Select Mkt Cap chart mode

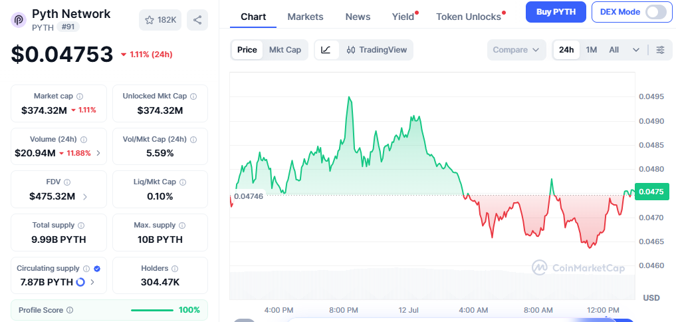coord(285,50)
